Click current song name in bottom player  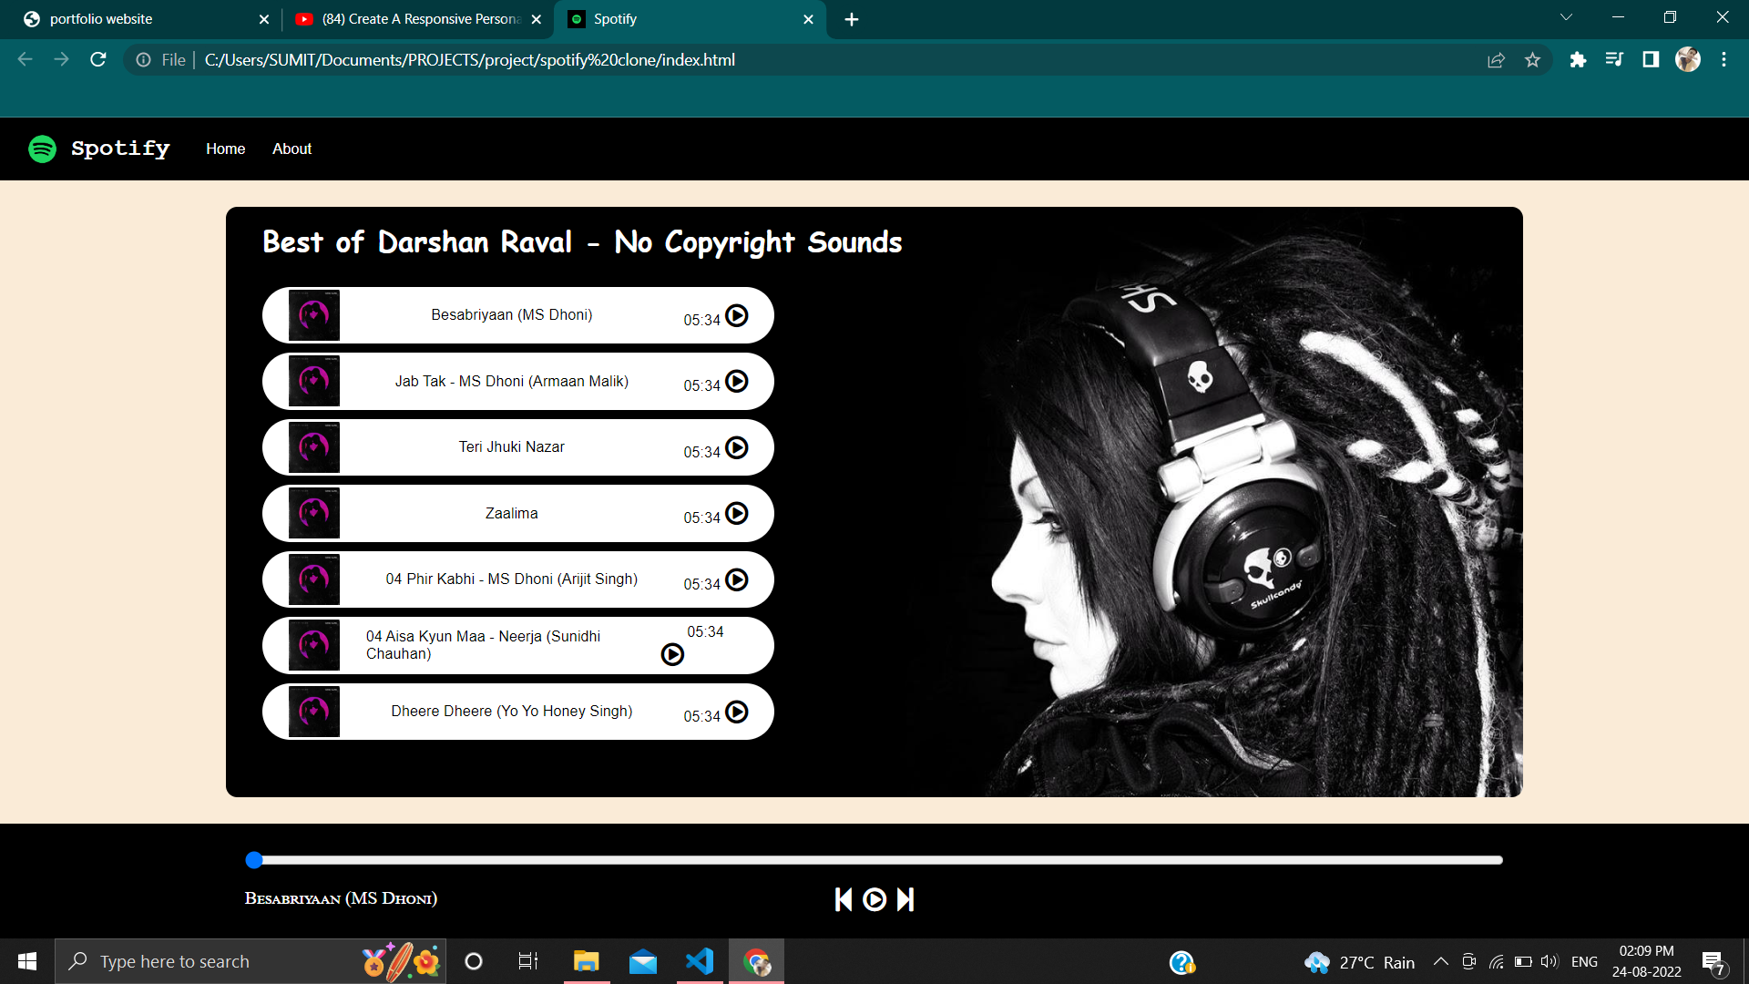tap(341, 898)
